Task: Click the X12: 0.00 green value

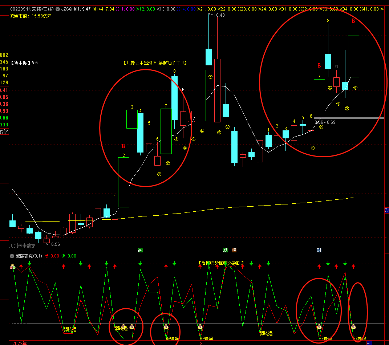Action: coord(146,9)
